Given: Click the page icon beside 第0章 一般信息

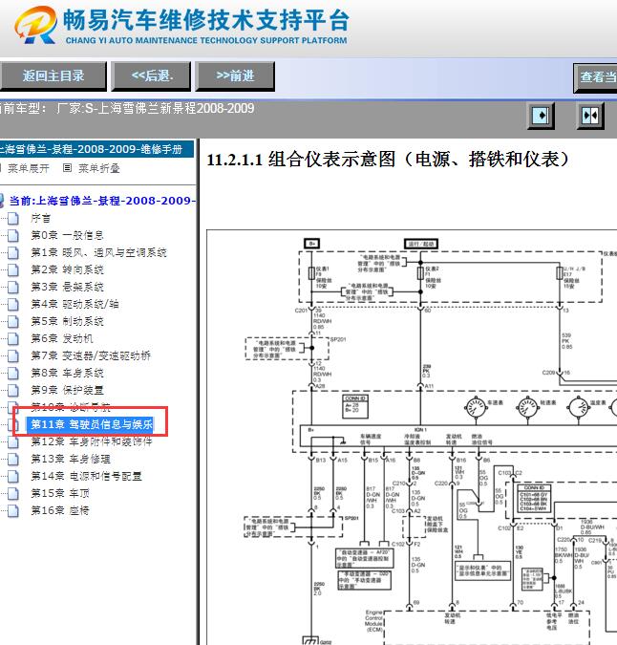Looking at the screenshot, I should click(13, 235).
